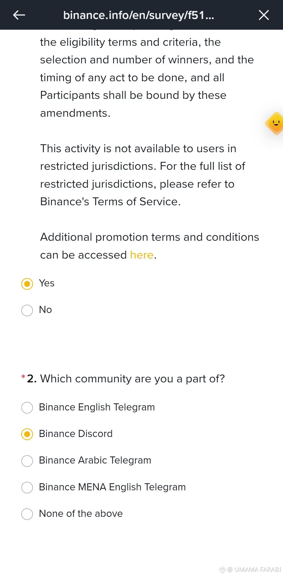Screen dimensions: 283x576
Task: Click the 'Binance Discord' label text
Action: pyautogui.click(x=76, y=434)
